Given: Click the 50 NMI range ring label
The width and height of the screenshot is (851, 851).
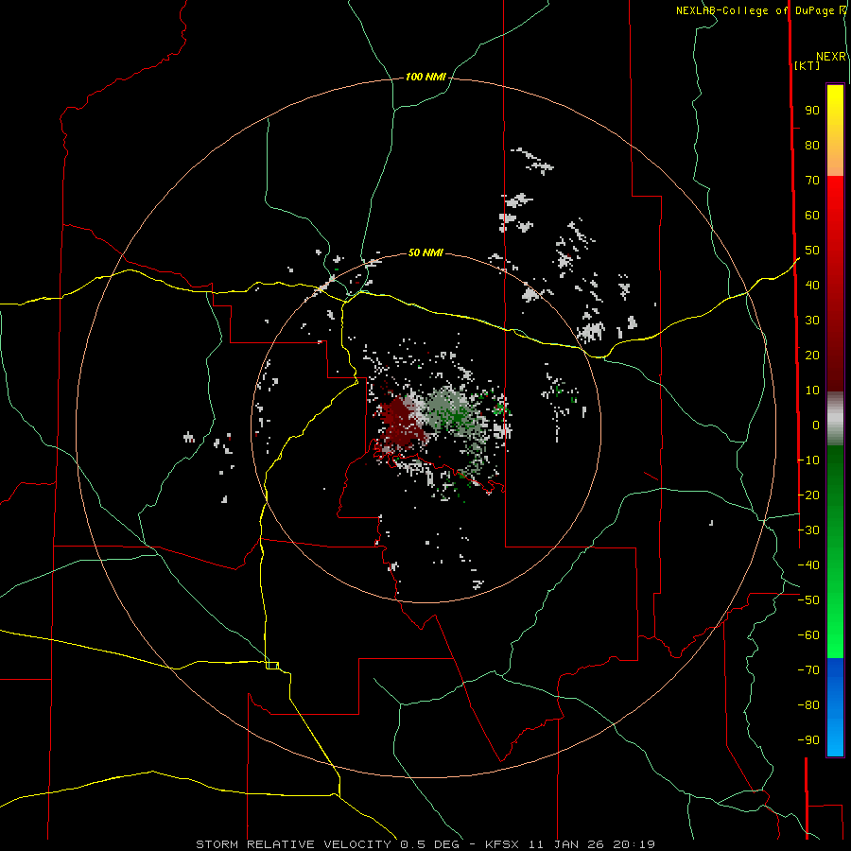Looking at the screenshot, I should point(425,252).
